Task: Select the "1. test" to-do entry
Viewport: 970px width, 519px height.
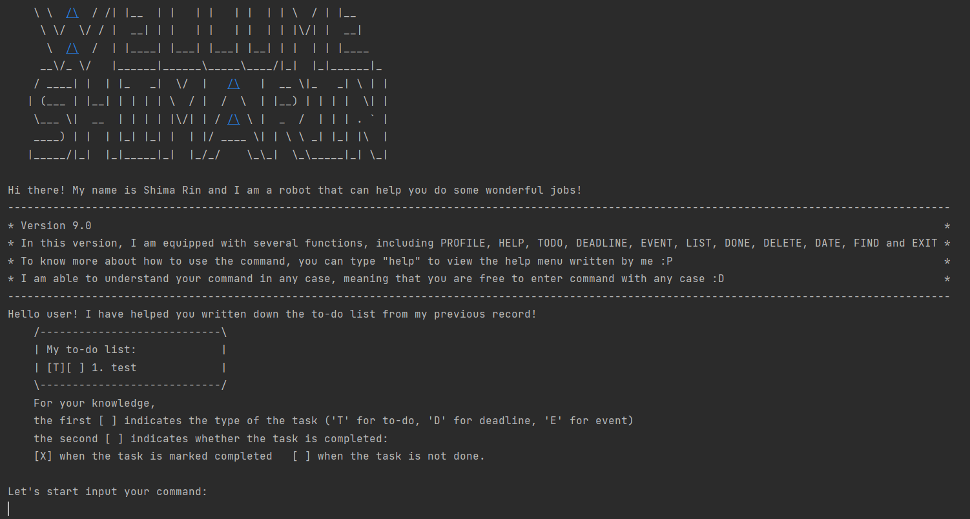Action: point(114,367)
